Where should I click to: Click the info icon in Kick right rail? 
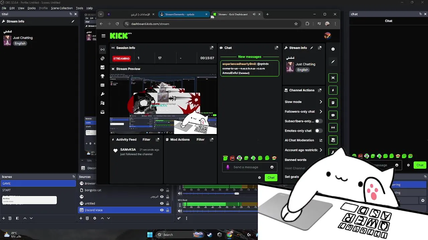click(333, 49)
